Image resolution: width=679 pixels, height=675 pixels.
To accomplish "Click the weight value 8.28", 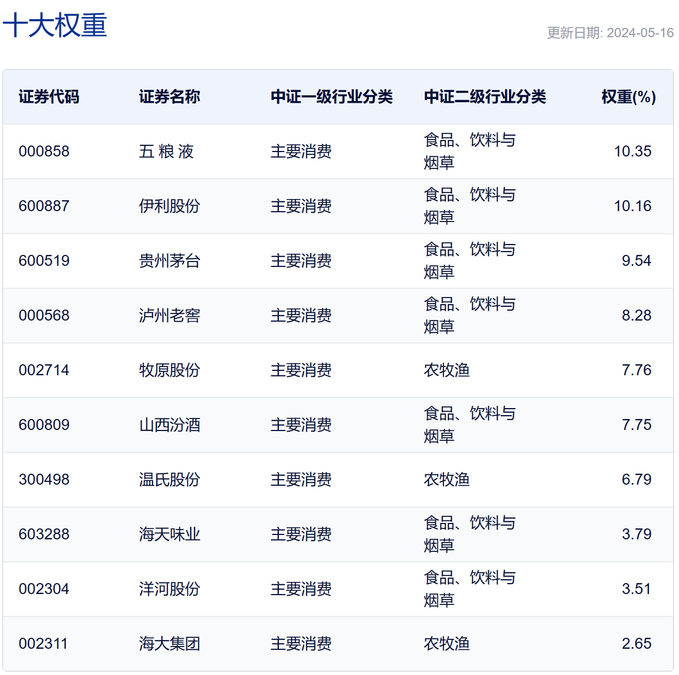I will (636, 316).
